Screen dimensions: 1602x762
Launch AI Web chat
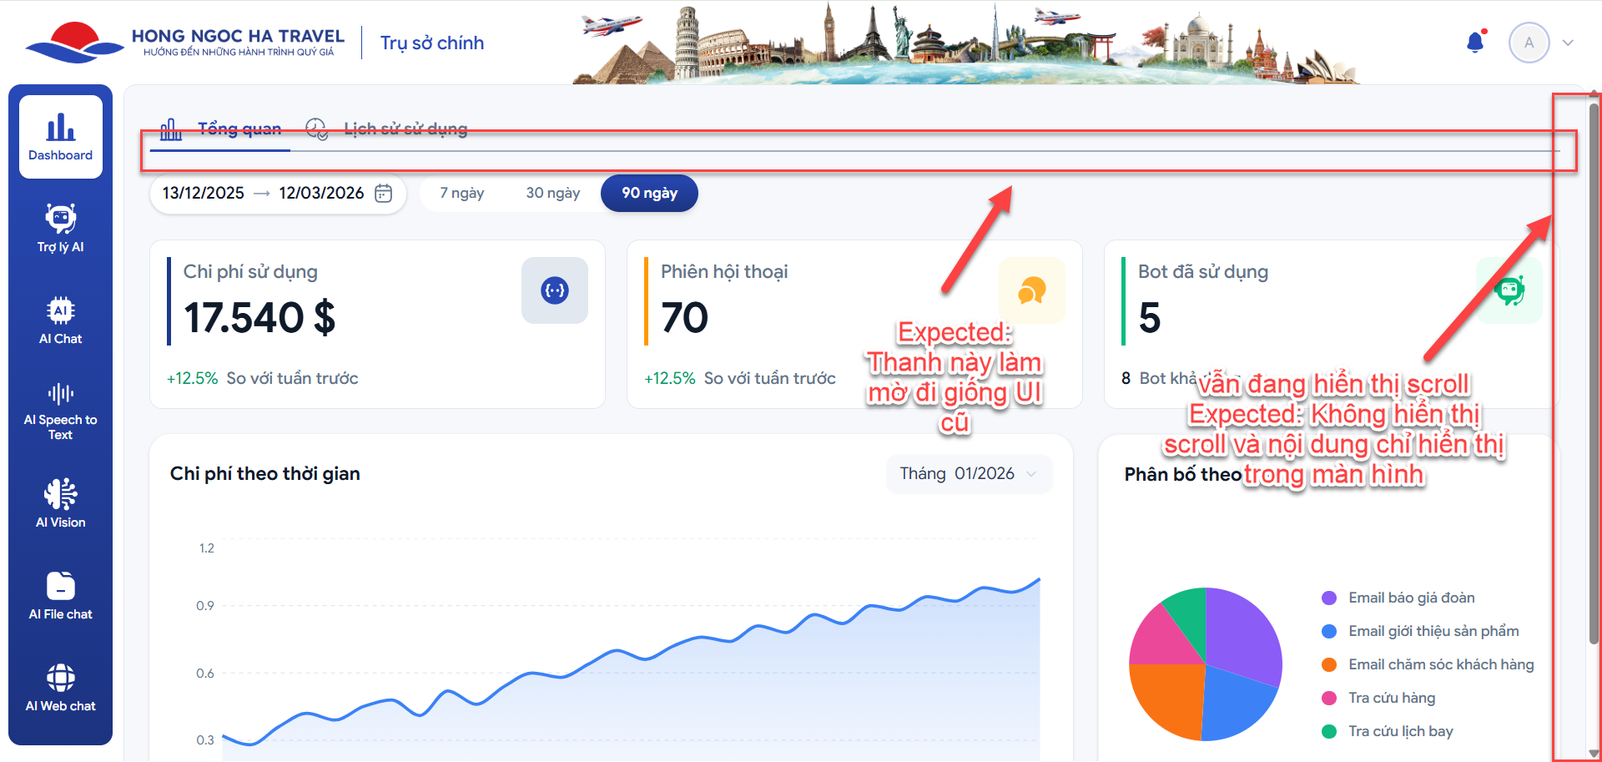click(x=60, y=688)
